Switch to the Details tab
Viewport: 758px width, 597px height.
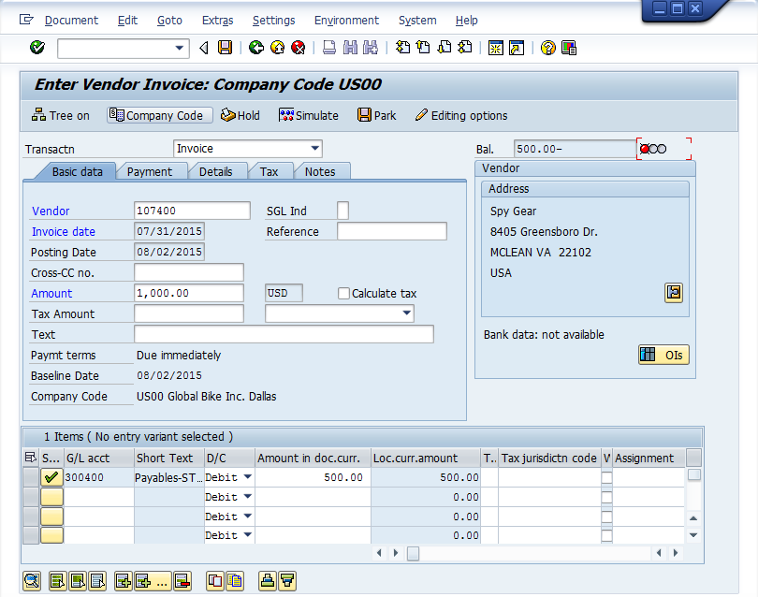pos(215,171)
